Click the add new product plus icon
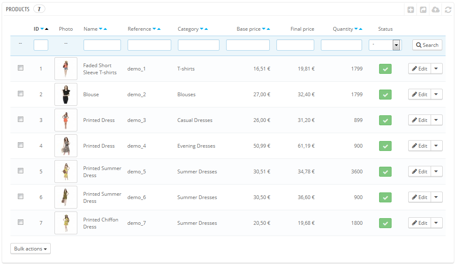This screenshot has height=265, width=456. 411,10
